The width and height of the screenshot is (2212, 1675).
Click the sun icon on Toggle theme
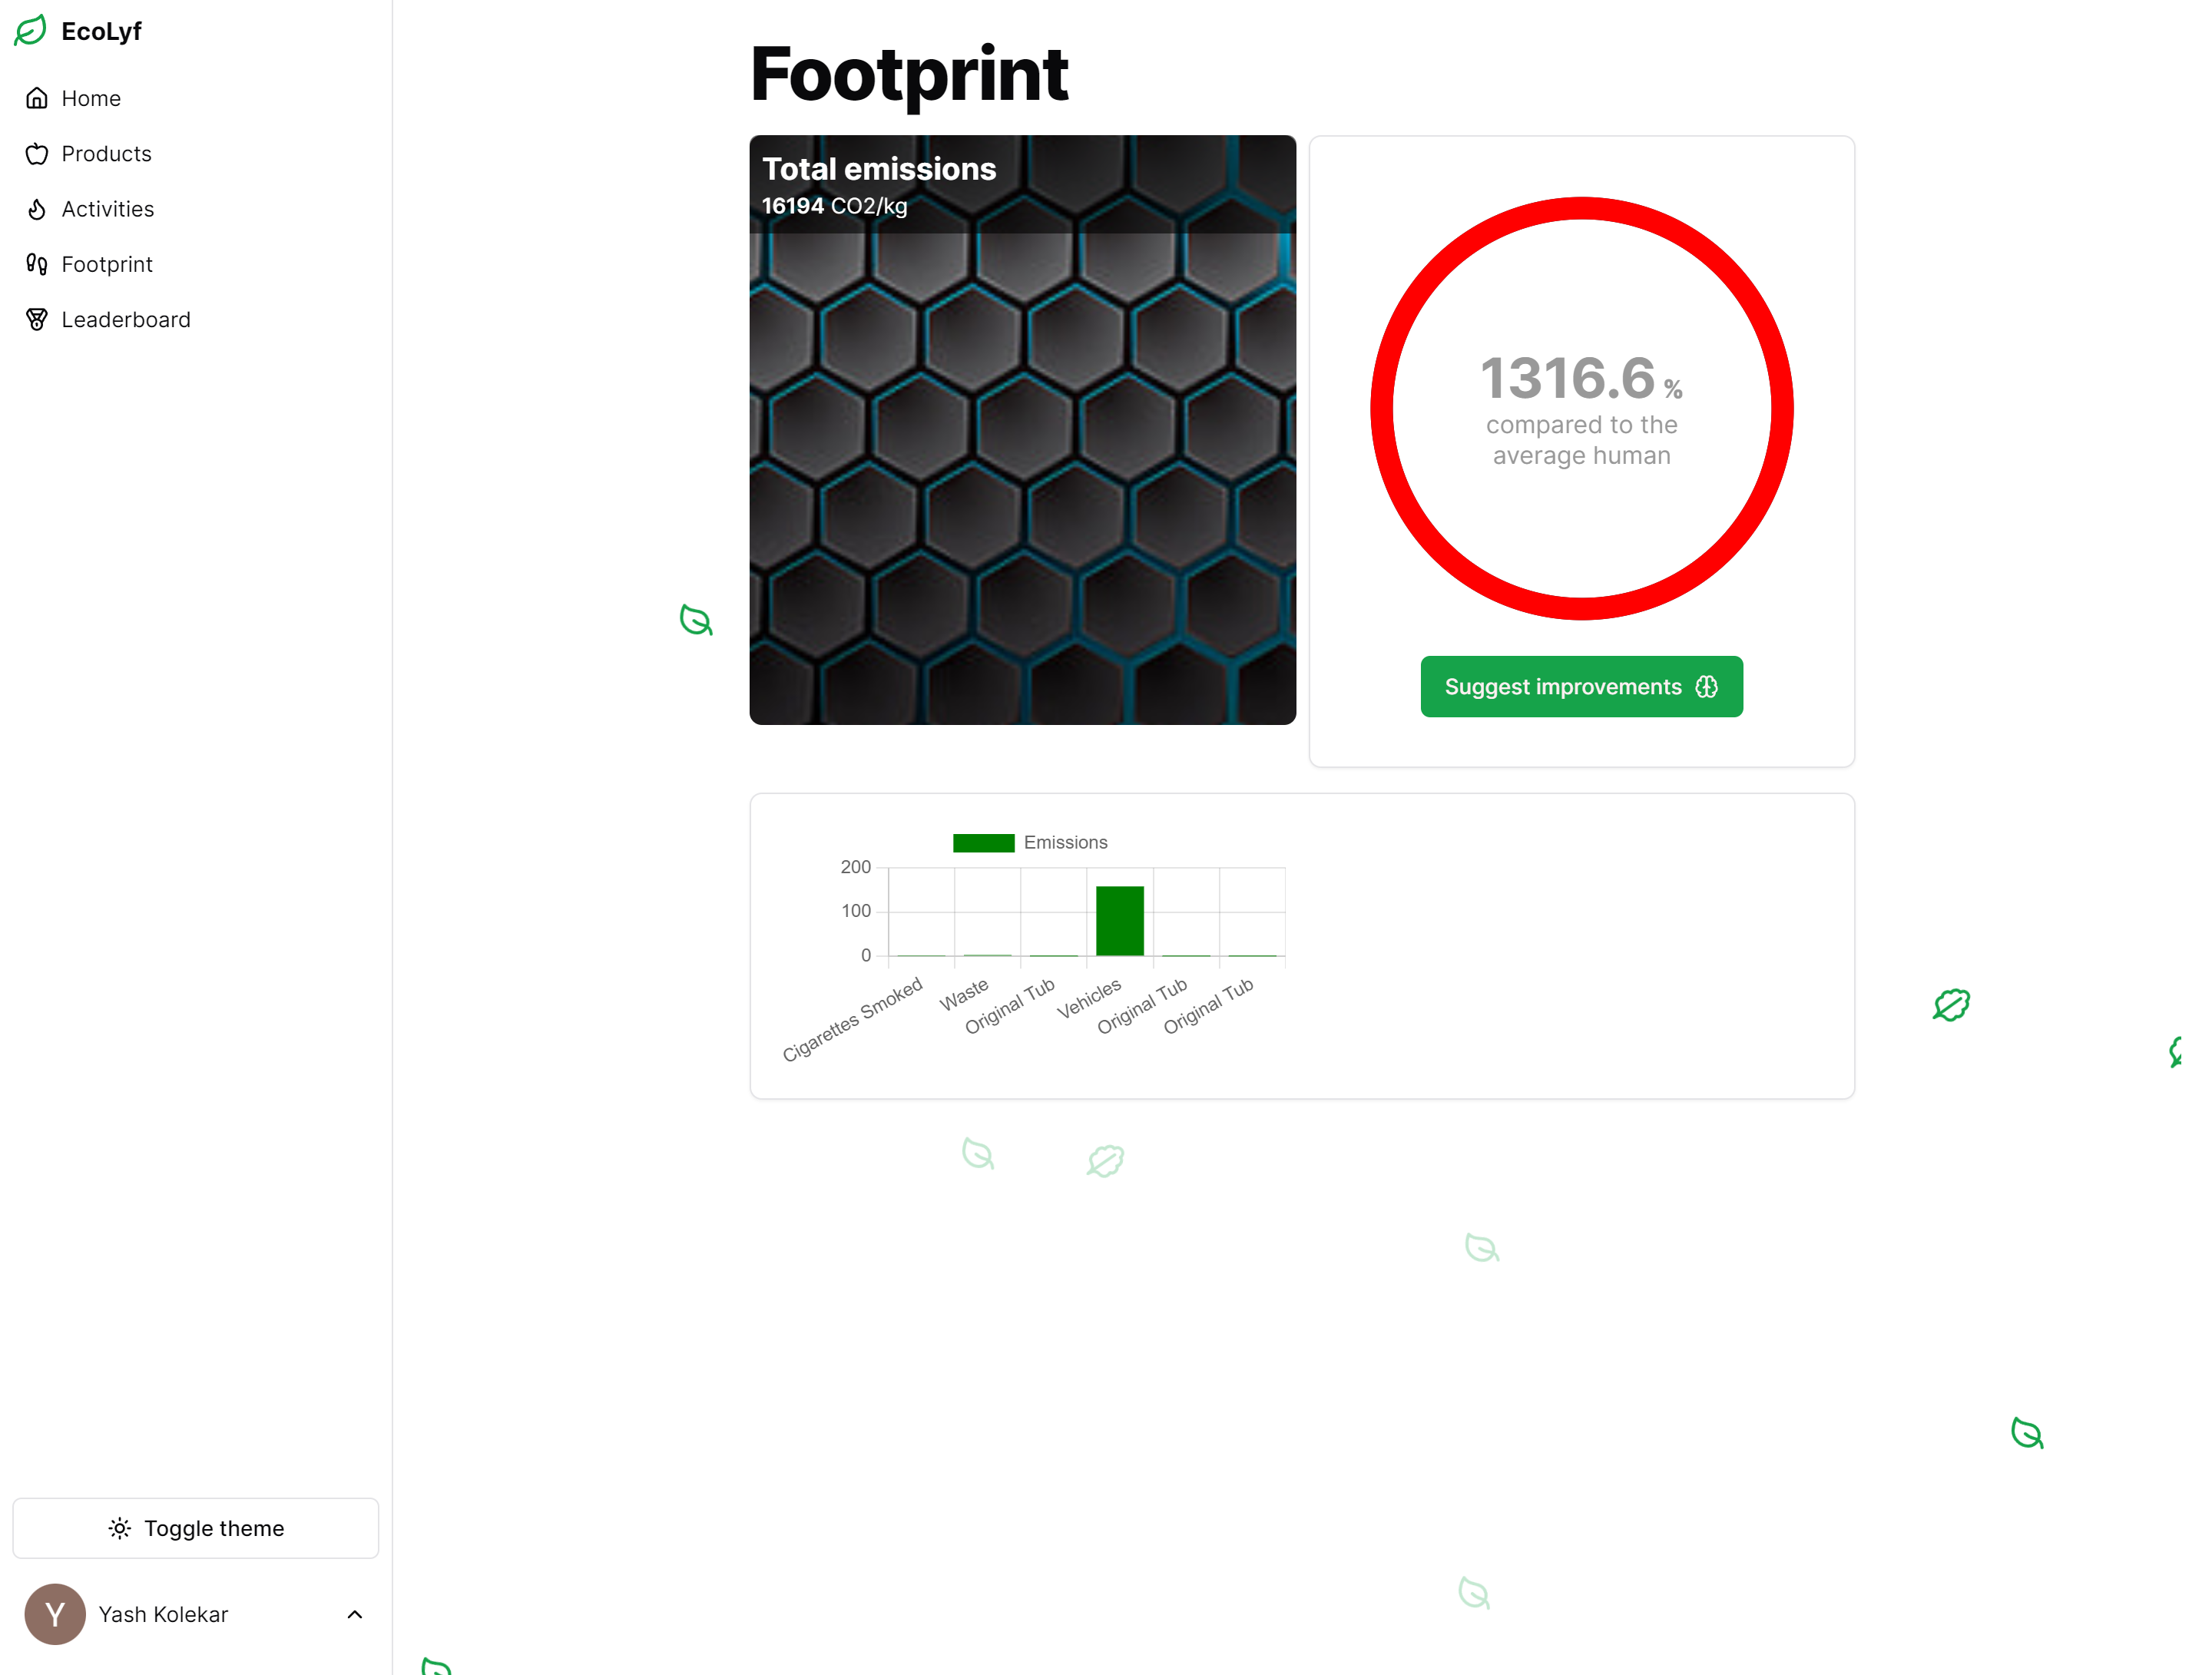pyautogui.click(x=119, y=1528)
